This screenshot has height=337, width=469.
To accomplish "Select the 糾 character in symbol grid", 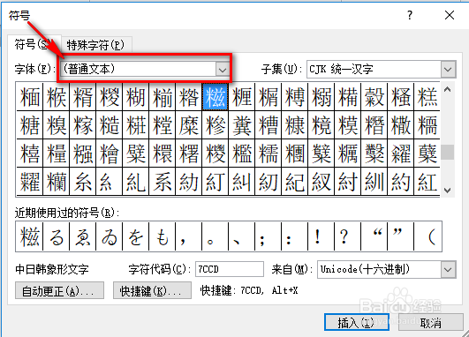I will (242, 181).
